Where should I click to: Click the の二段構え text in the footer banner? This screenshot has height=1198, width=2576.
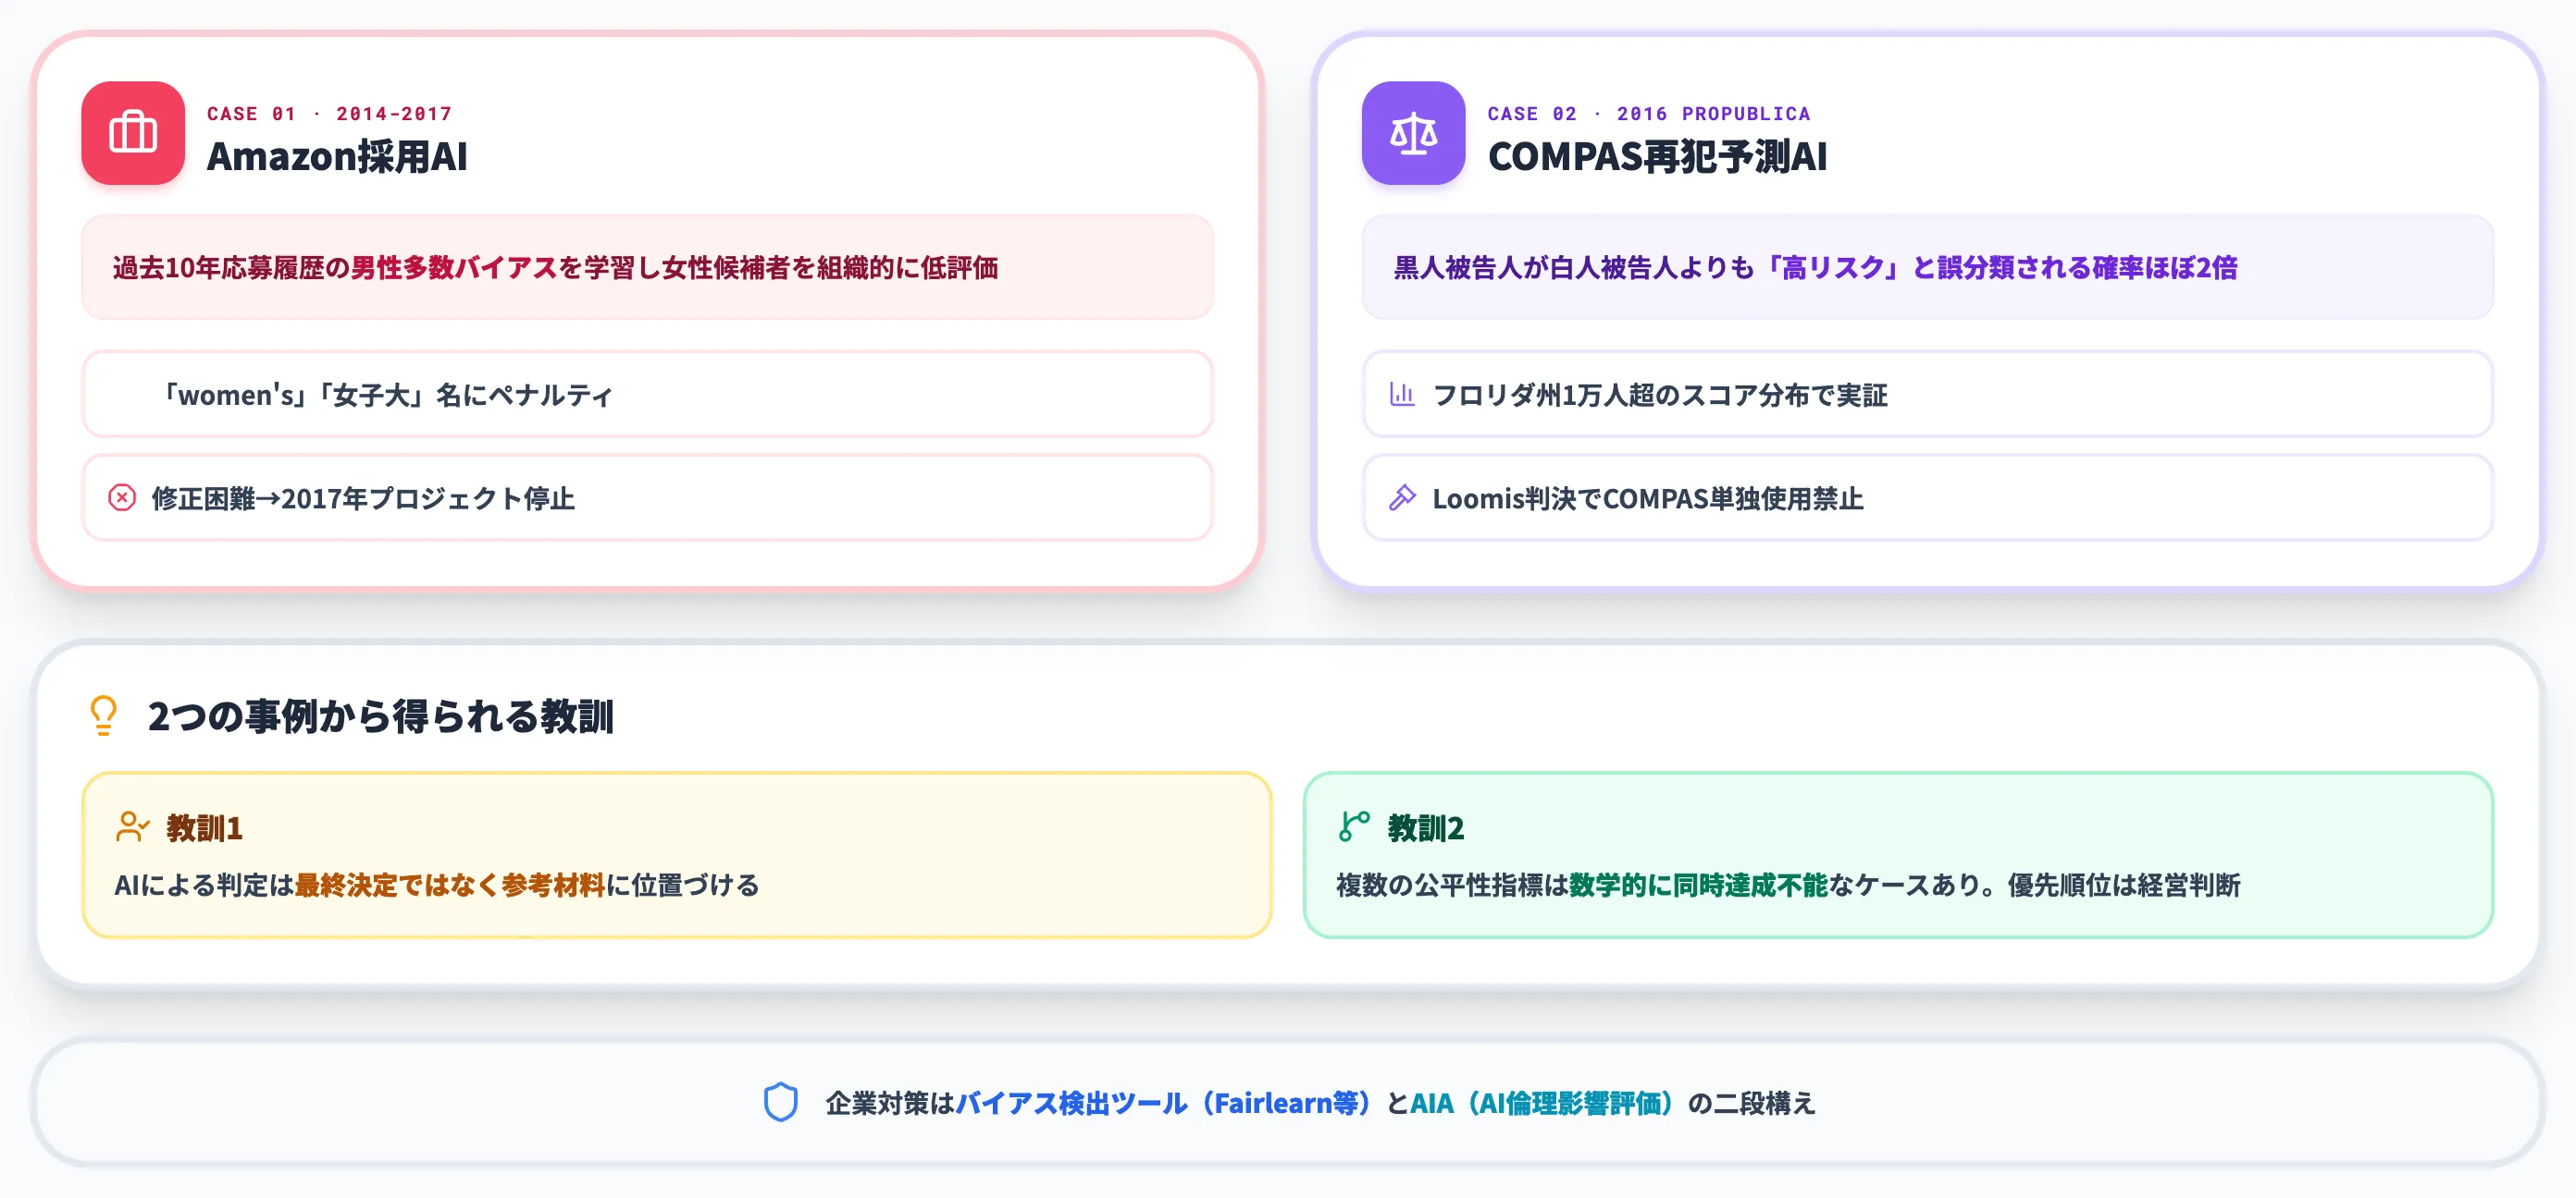[1752, 1103]
